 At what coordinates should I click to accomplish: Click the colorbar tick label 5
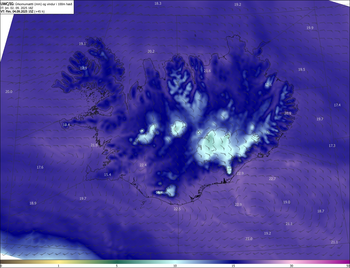click(117, 266)
